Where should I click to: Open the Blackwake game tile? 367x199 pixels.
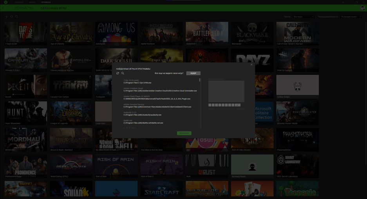pyautogui.click(x=252, y=33)
